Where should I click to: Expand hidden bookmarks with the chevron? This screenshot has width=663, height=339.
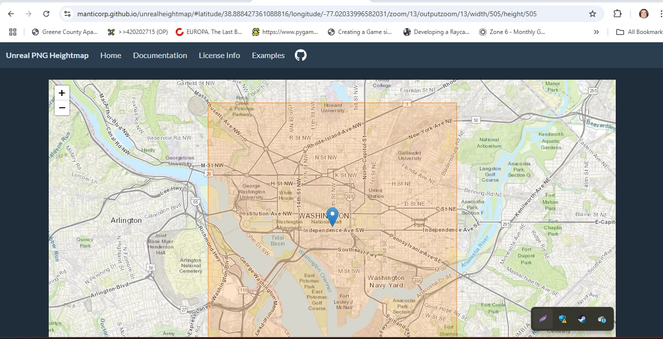point(597,32)
